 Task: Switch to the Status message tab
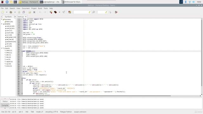click(x=5, y=101)
